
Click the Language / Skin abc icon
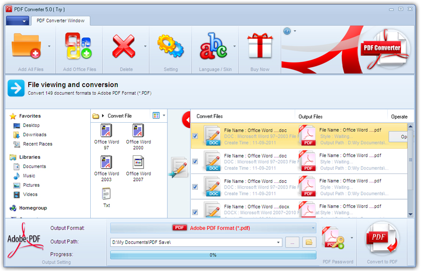[213, 46]
